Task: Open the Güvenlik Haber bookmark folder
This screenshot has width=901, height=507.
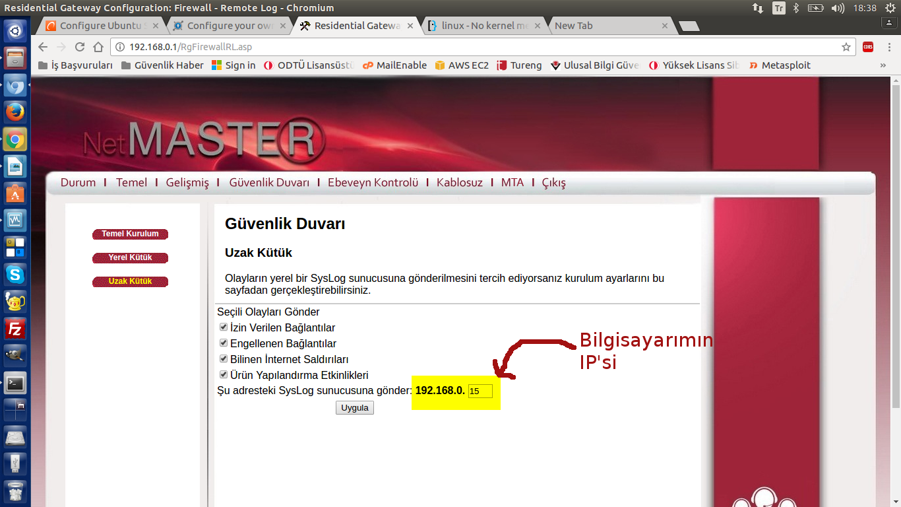Action: [x=162, y=65]
